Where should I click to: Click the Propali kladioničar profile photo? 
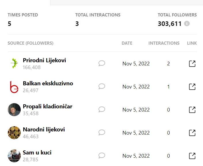(x=14, y=110)
